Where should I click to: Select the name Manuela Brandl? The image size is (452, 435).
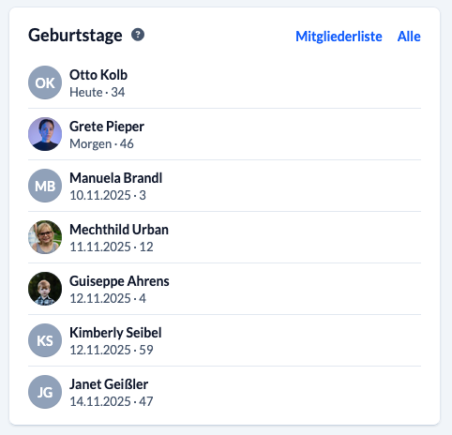[116, 178]
